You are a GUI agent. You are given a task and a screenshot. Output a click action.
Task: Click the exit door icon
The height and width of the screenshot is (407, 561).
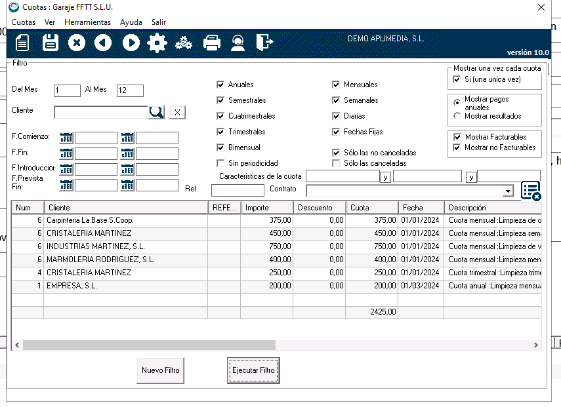click(x=264, y=43)
